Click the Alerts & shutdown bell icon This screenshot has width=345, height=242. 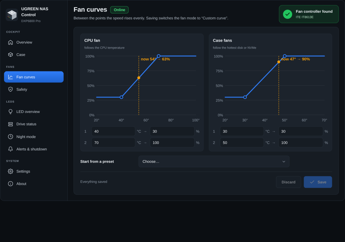pos(10,149)
